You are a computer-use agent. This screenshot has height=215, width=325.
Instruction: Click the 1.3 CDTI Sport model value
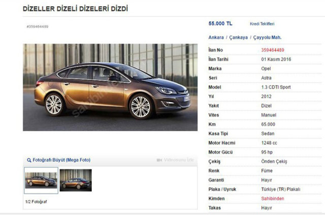click(276, 87)
